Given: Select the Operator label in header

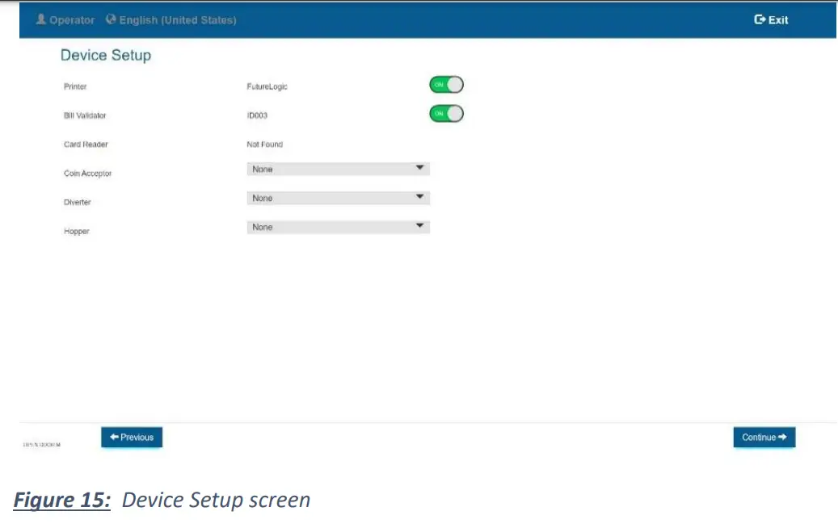Looking at the screenshot, I should [72, 20].
